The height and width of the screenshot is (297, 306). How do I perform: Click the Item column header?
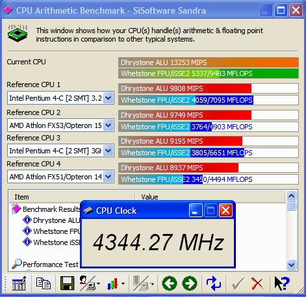tap(72, 197)
